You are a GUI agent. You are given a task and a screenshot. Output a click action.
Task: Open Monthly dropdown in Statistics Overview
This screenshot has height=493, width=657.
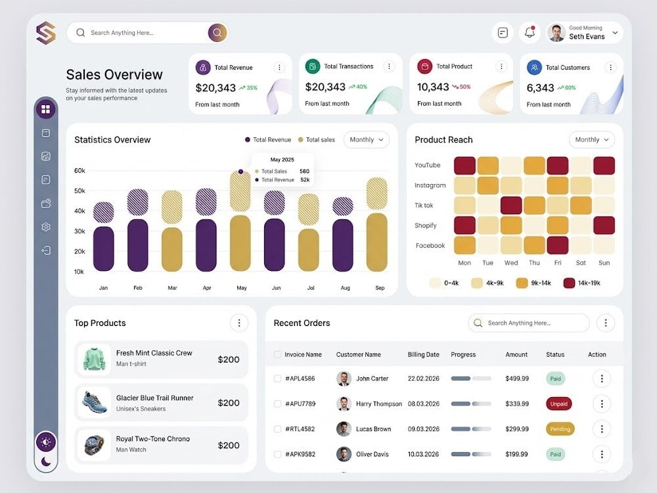coord(367,139)
